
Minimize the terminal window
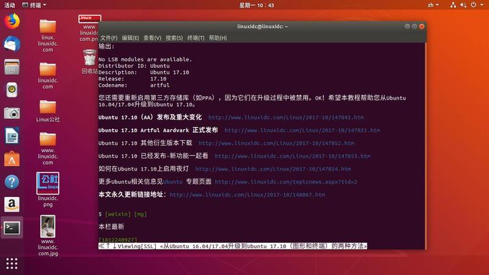click(x=407, y=26)
